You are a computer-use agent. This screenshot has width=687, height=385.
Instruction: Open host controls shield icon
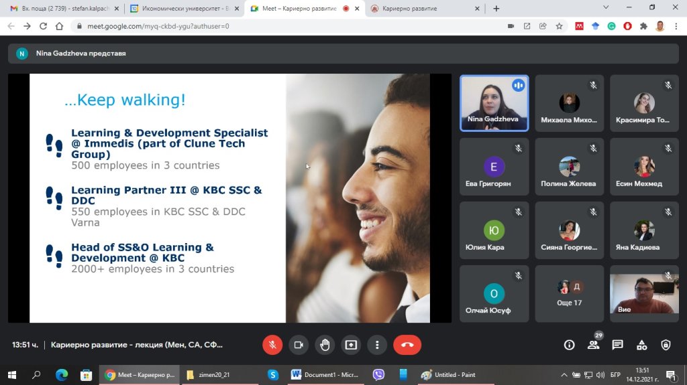666,345
